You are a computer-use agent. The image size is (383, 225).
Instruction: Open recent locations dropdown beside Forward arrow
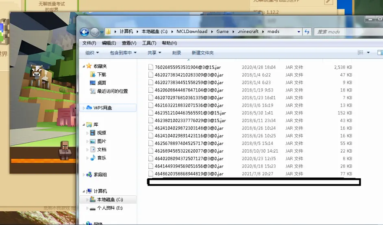[102, 32]
